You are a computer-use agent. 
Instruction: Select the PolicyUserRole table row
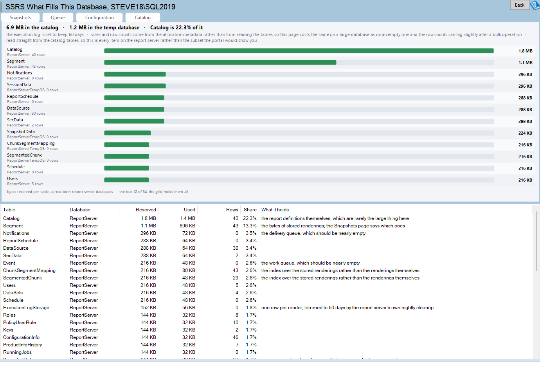(x=267, y=323)
